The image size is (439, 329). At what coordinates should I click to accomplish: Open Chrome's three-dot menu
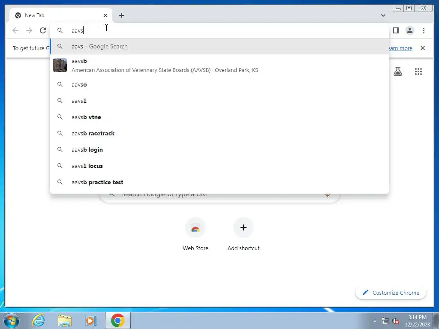pos(424,30)
